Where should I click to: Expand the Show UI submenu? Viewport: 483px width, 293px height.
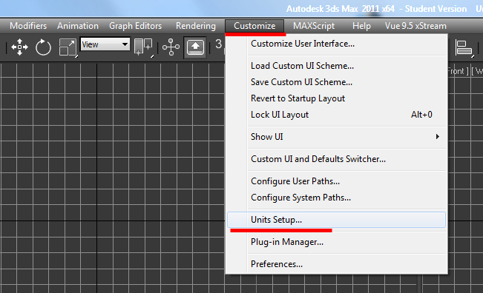pyautogui.click(x=336, y=137)
